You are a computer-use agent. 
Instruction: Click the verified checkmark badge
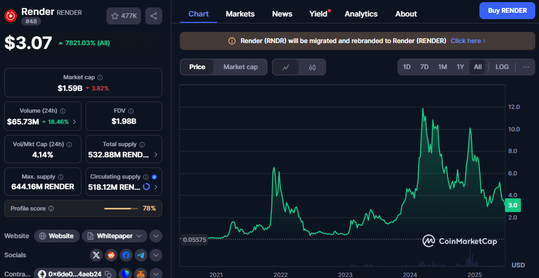click(x=154, y=177)
